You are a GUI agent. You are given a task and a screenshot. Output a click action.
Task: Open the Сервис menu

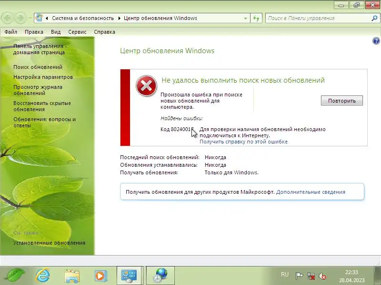[x=77, y=32]
